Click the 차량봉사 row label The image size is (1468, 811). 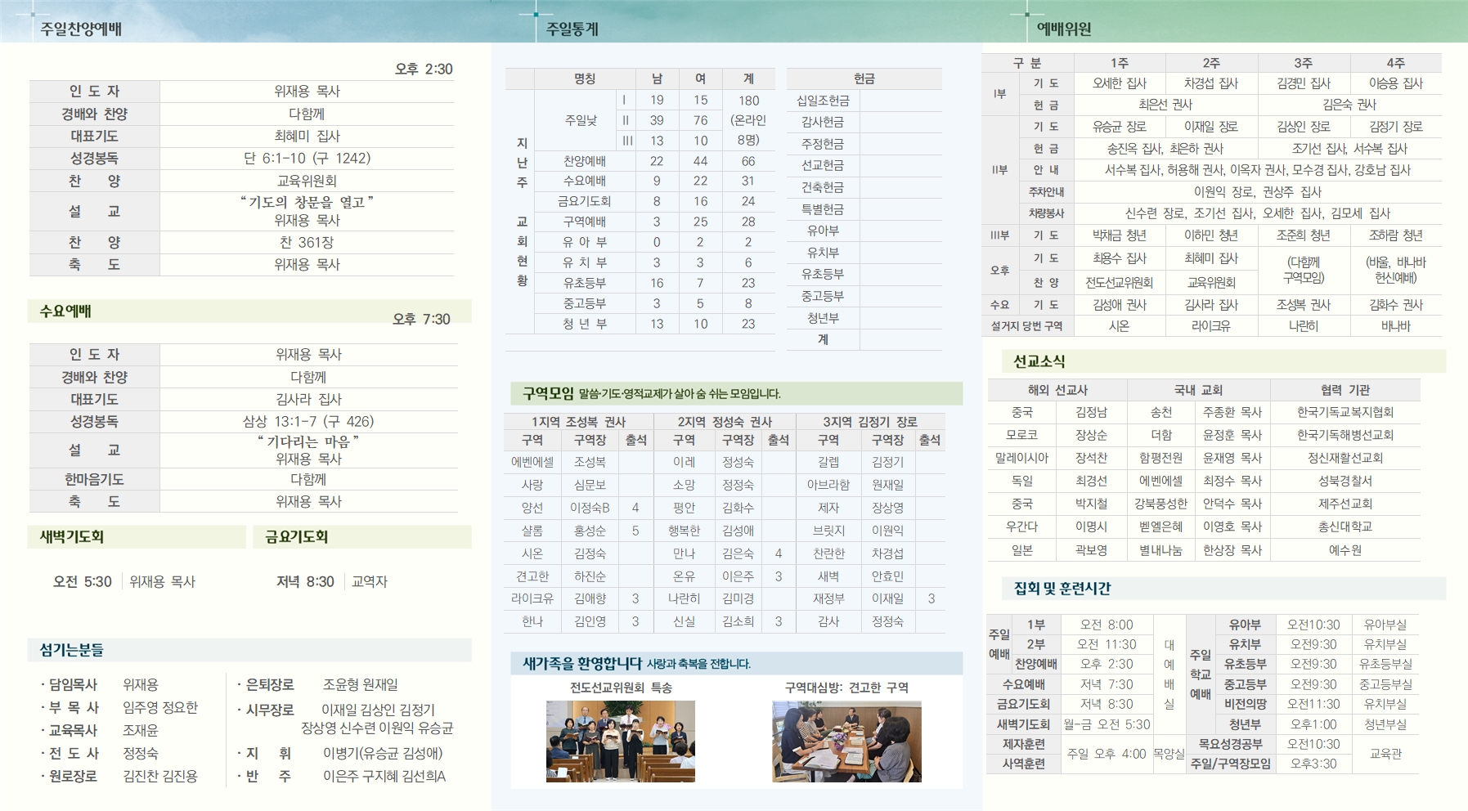tap(1046, 213)
